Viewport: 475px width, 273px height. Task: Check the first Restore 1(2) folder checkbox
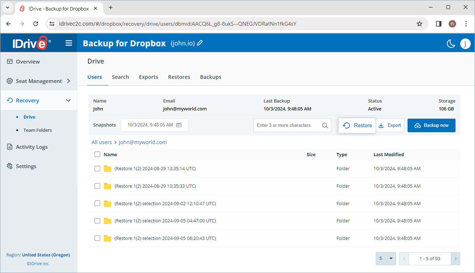pos(97,168)
